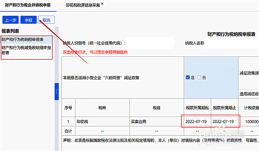Click the serial number 1 cell
The height and width of the screenshot is (151, 259).
click(x=68, y=122)
